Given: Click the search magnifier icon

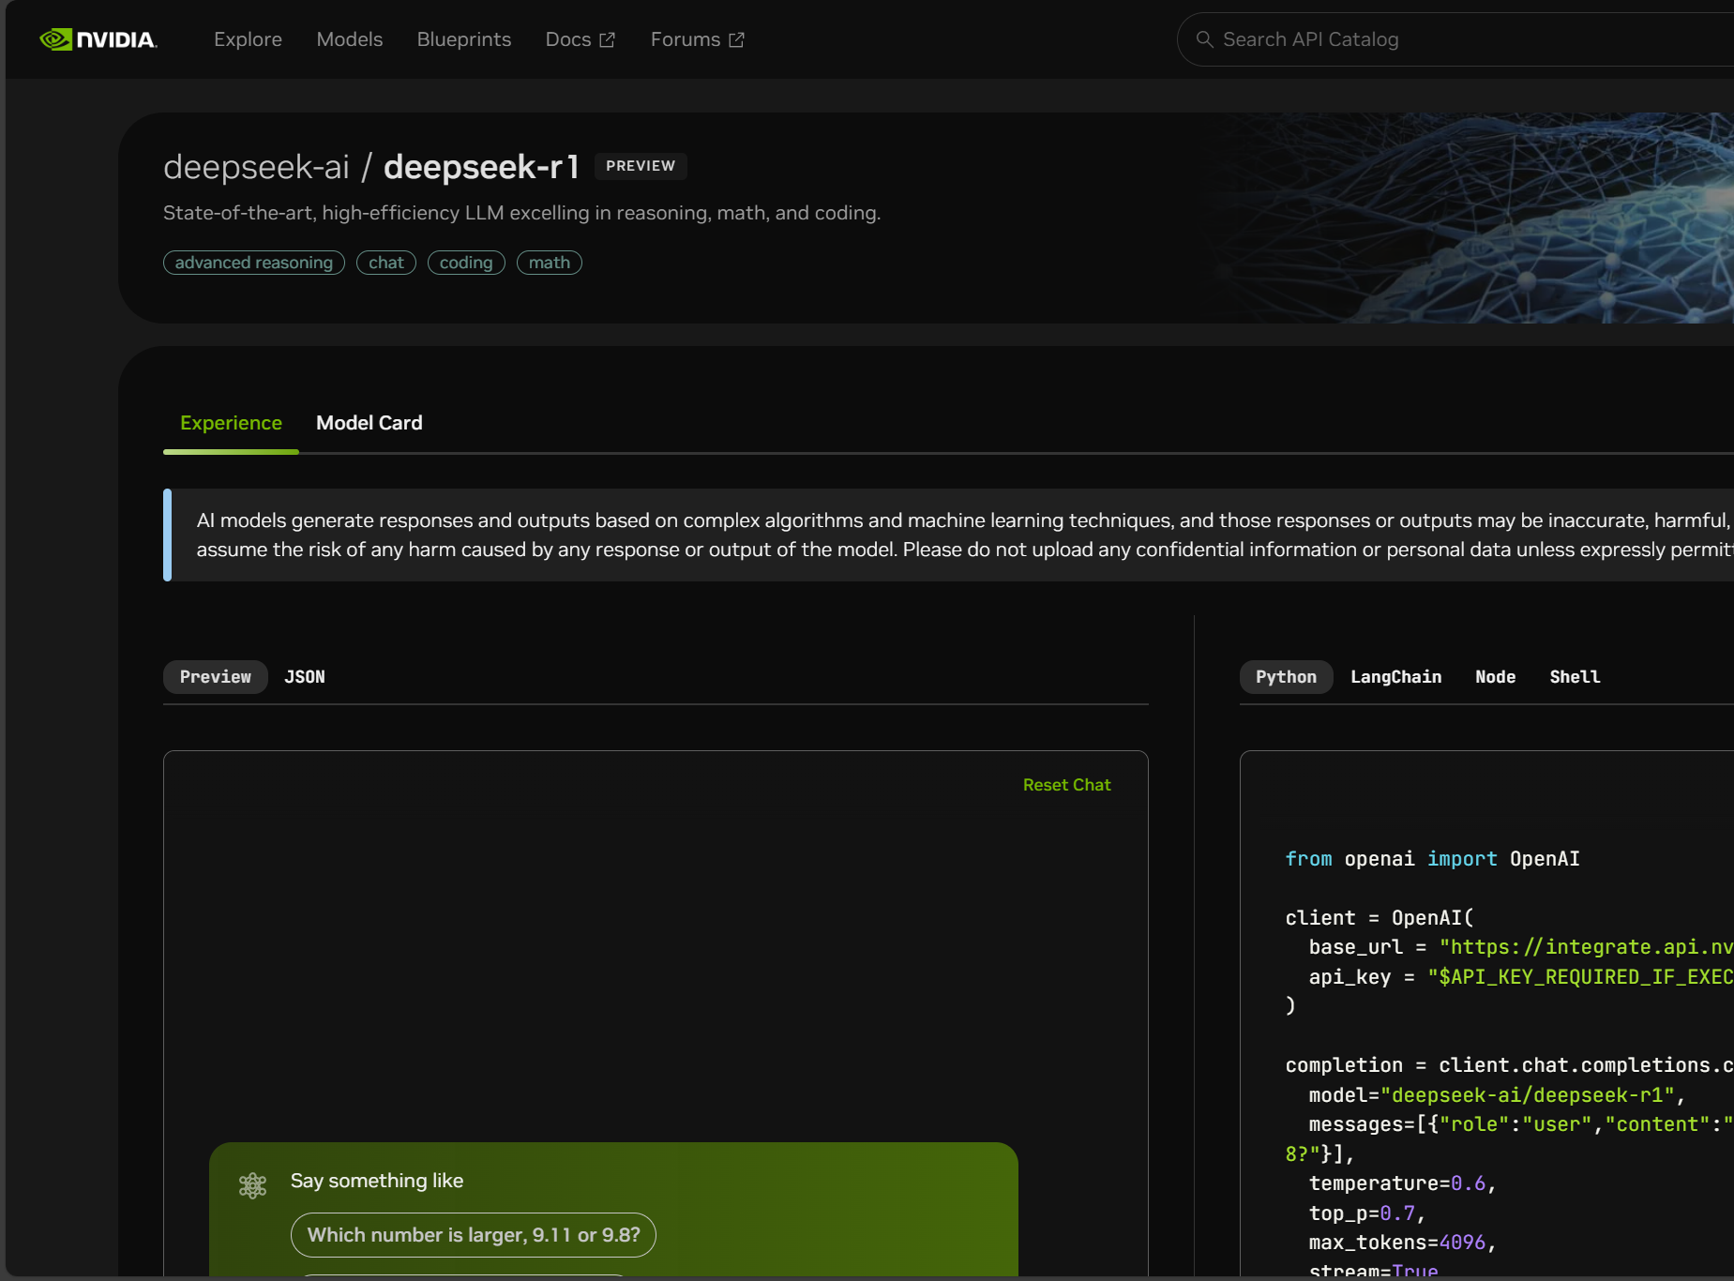Looking at the screenshot, I should 1205,38.
